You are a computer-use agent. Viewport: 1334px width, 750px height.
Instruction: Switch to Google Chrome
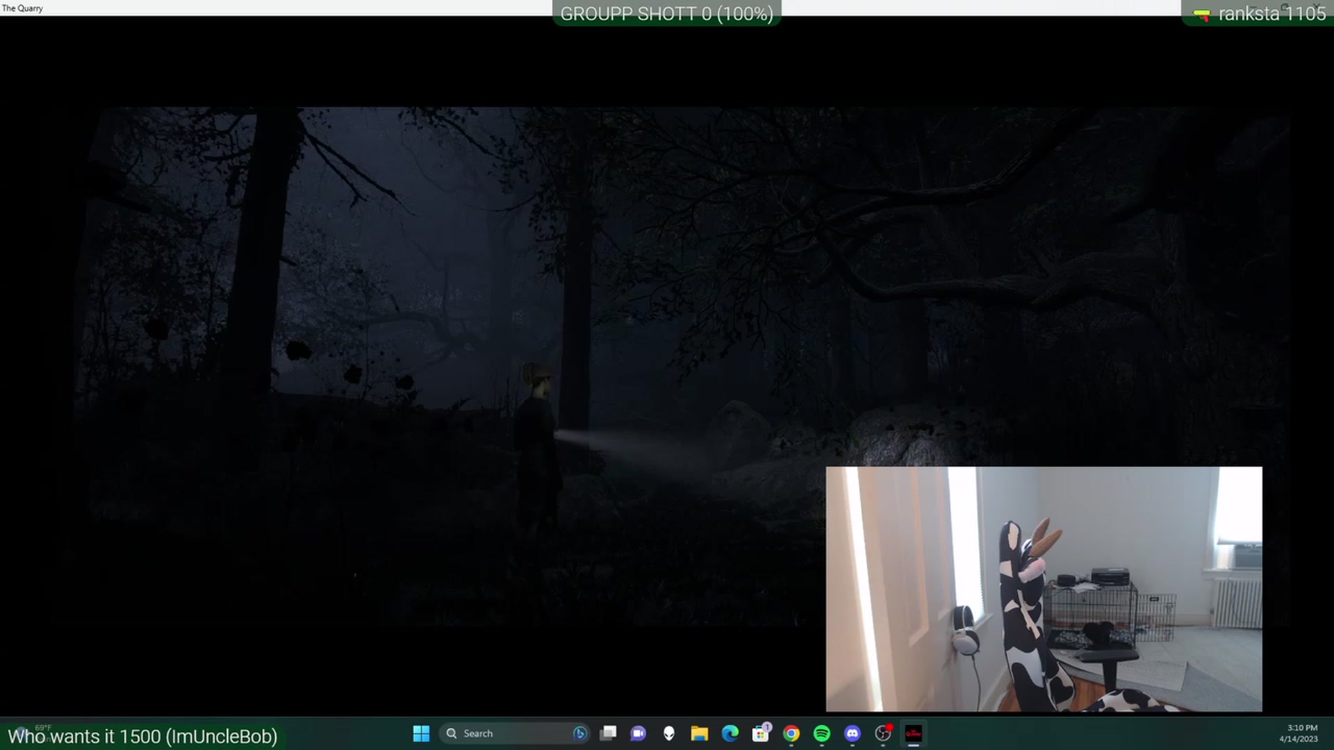[791, 733]
